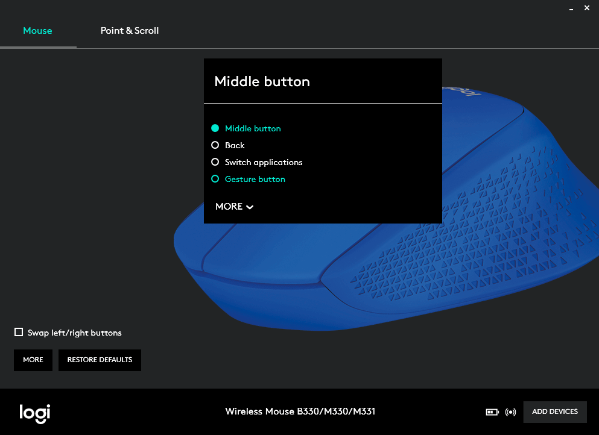
Task: Open the Mouse tab
Action: point(37,31)
